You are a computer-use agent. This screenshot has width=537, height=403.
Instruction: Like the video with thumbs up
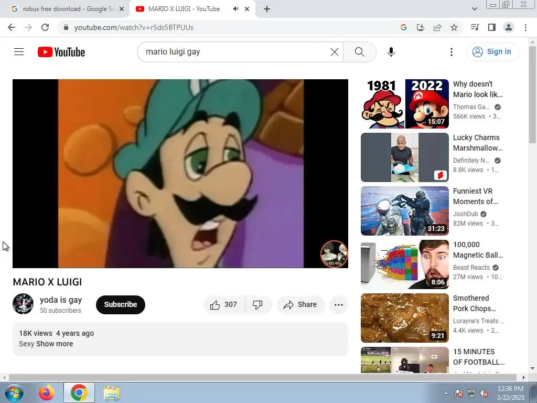pyautogui.click(x=224, y=305)
